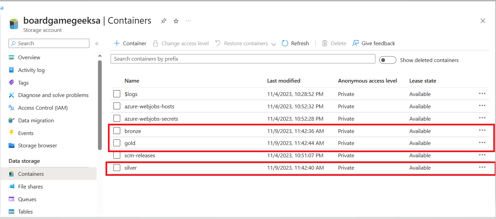Viewport: 496px width, 219px height.
Task: Click the scroll up arrow in sidebar
Action: point(100,56)
